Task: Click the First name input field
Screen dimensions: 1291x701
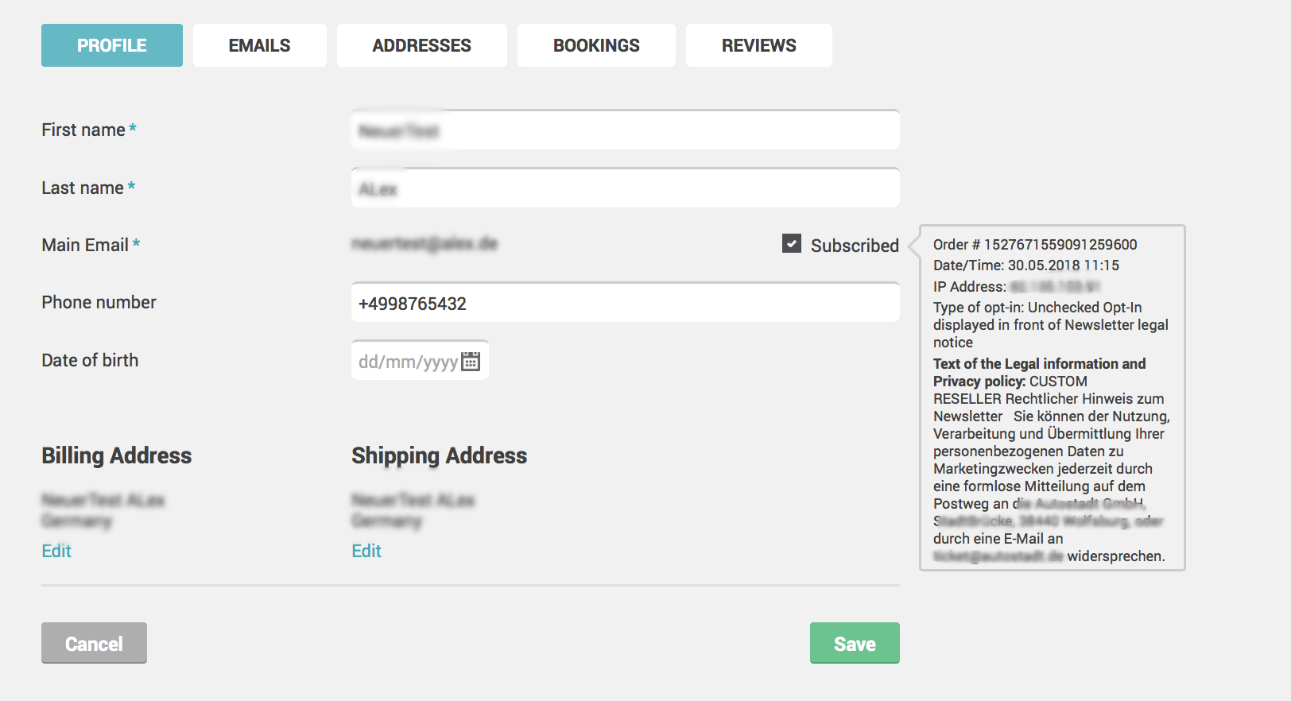Action: tap(626, 130)
